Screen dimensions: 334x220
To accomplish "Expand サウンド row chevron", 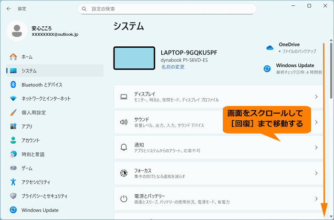I will (316, 122).
